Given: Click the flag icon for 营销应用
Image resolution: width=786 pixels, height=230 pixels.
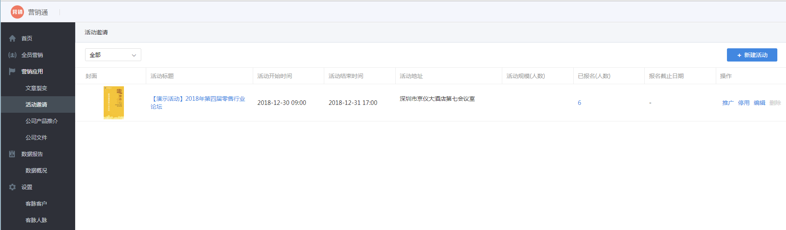Looking at the screenshot, I should click(12, 71).
